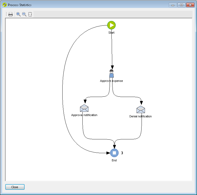This screenshot has width=197, height=195.
Task: Minimize the Process Statistics window
Action: tap(173, 5)
